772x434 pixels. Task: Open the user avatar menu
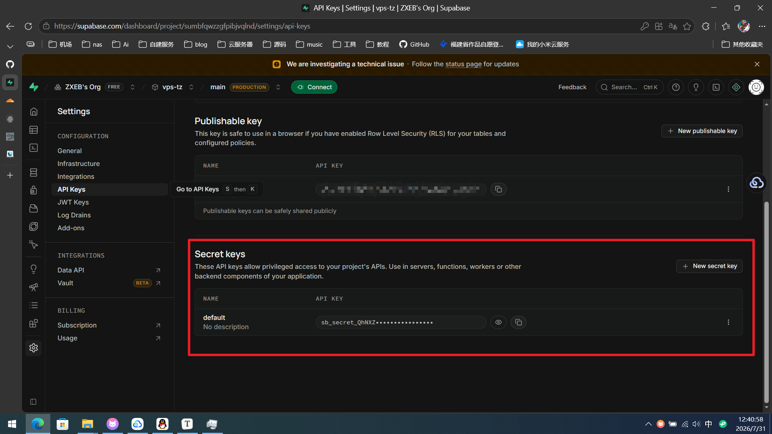point(756,87)
